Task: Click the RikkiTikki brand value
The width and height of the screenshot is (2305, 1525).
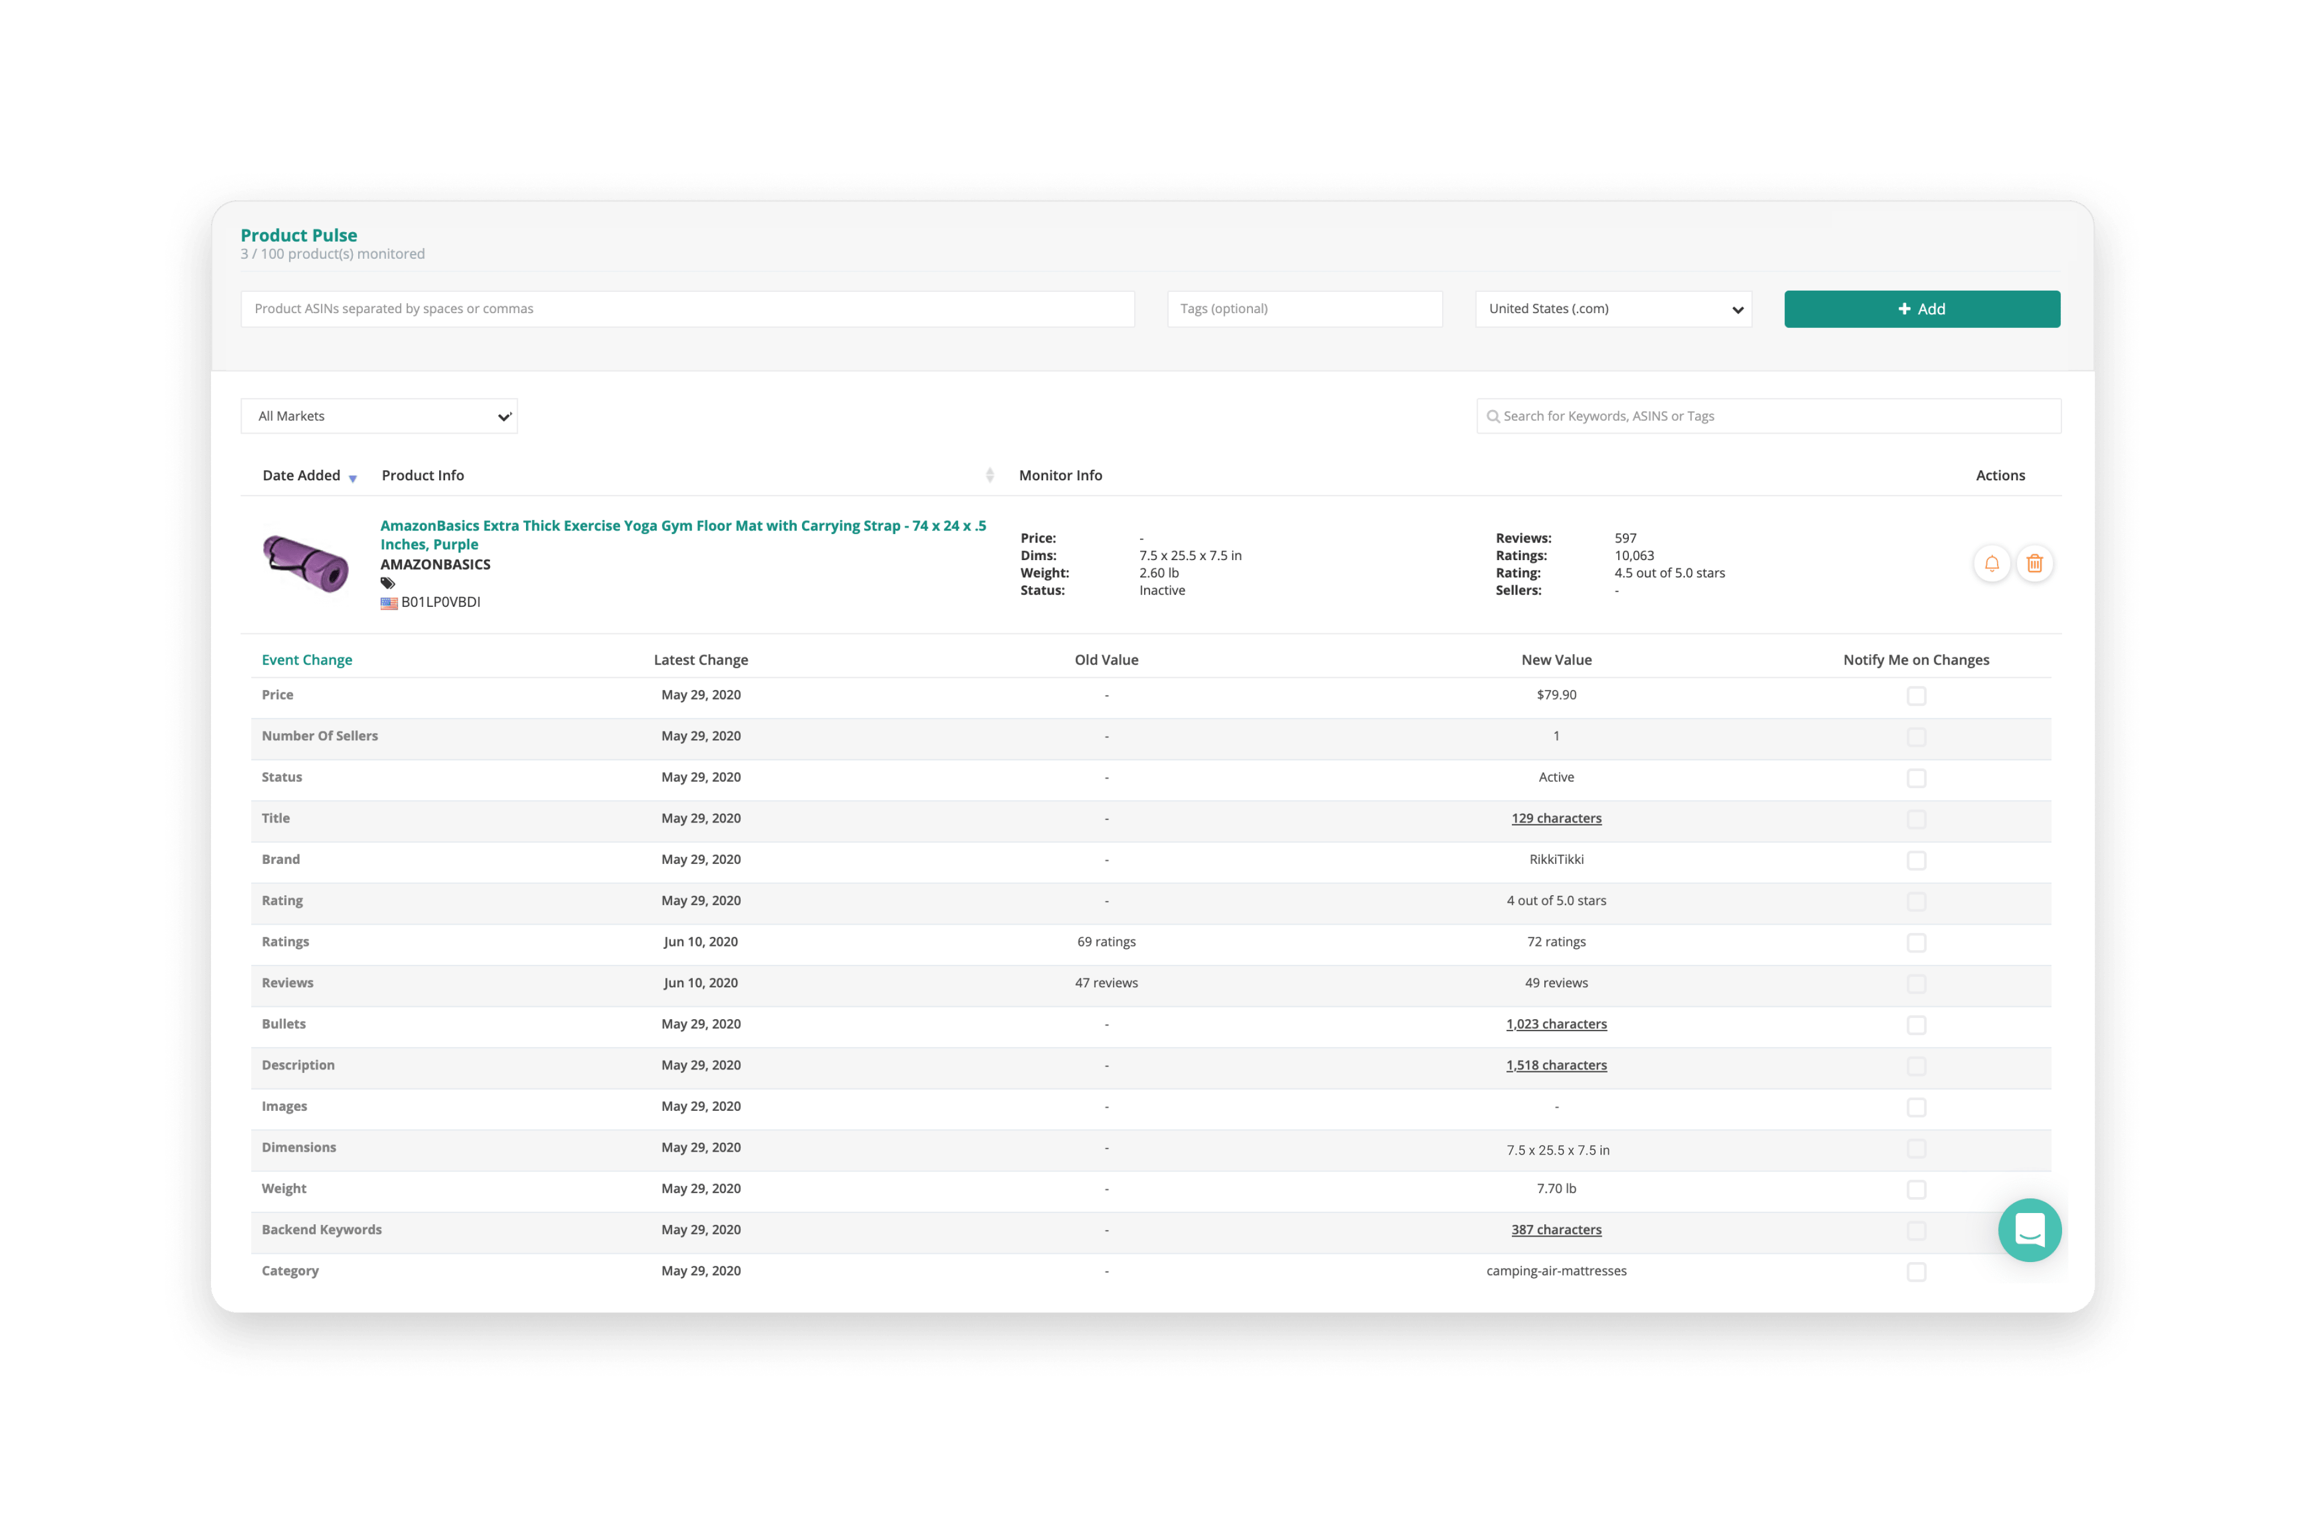Action: [x=1555, y=859]
